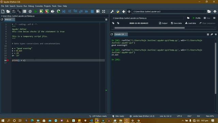Open the File menu
The image size is (218, 123).
click(x=2, y=6)
